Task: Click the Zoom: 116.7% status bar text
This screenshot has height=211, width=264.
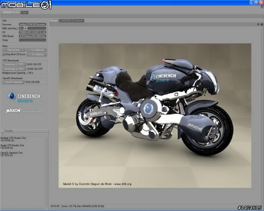Action: [69, 206]
